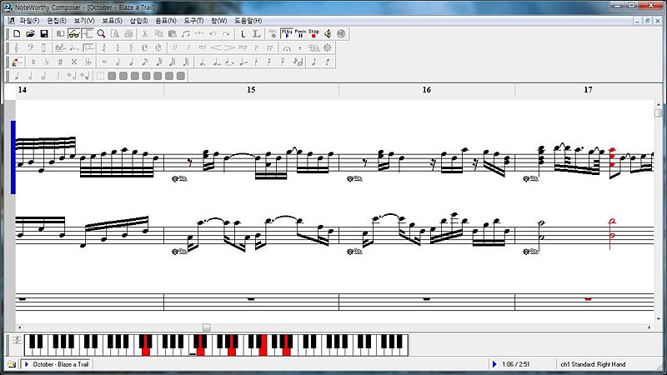The height and width of the screenshot is (375, 667).
Task: Click the horizontal scrollbar right arrow
Action: pos(649,327)
